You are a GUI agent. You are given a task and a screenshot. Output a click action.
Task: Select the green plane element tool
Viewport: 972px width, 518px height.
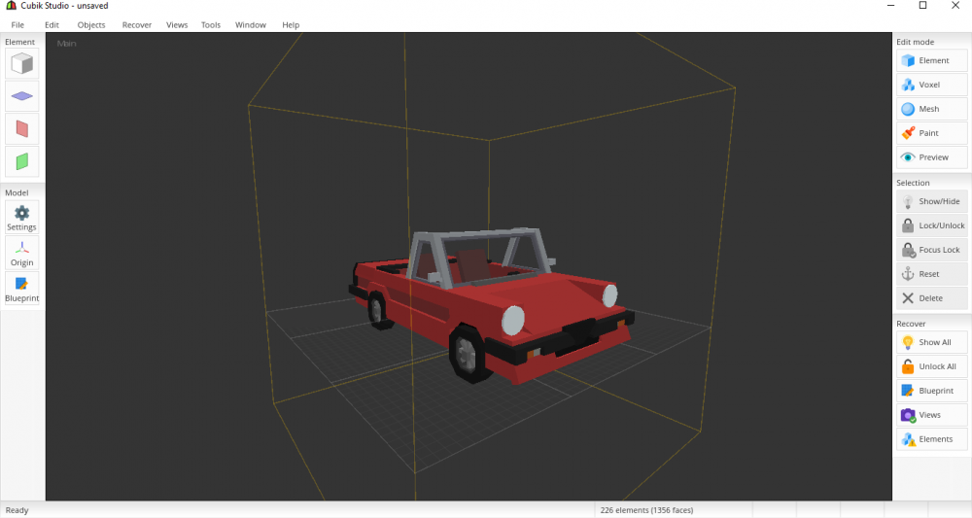[21, 160]
